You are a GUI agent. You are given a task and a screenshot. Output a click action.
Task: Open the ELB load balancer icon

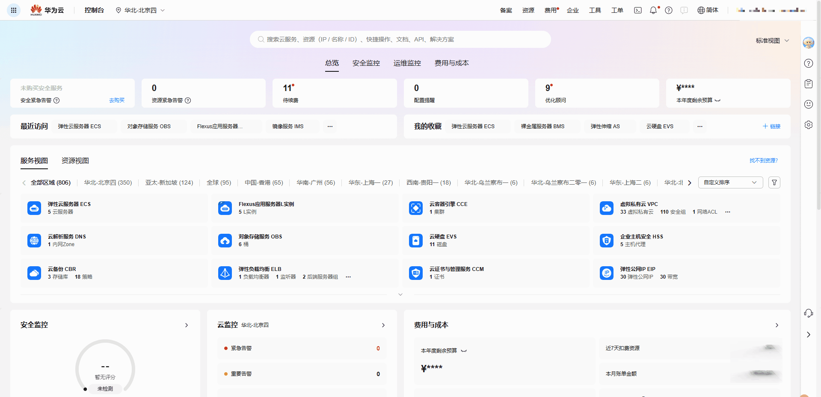(x=225, y=273)
